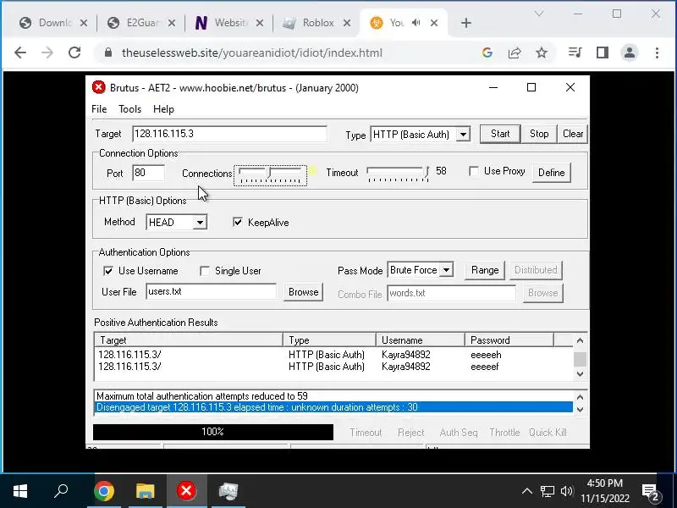Browse for the User File
This screenshot has width=677, height=508.
303,292
